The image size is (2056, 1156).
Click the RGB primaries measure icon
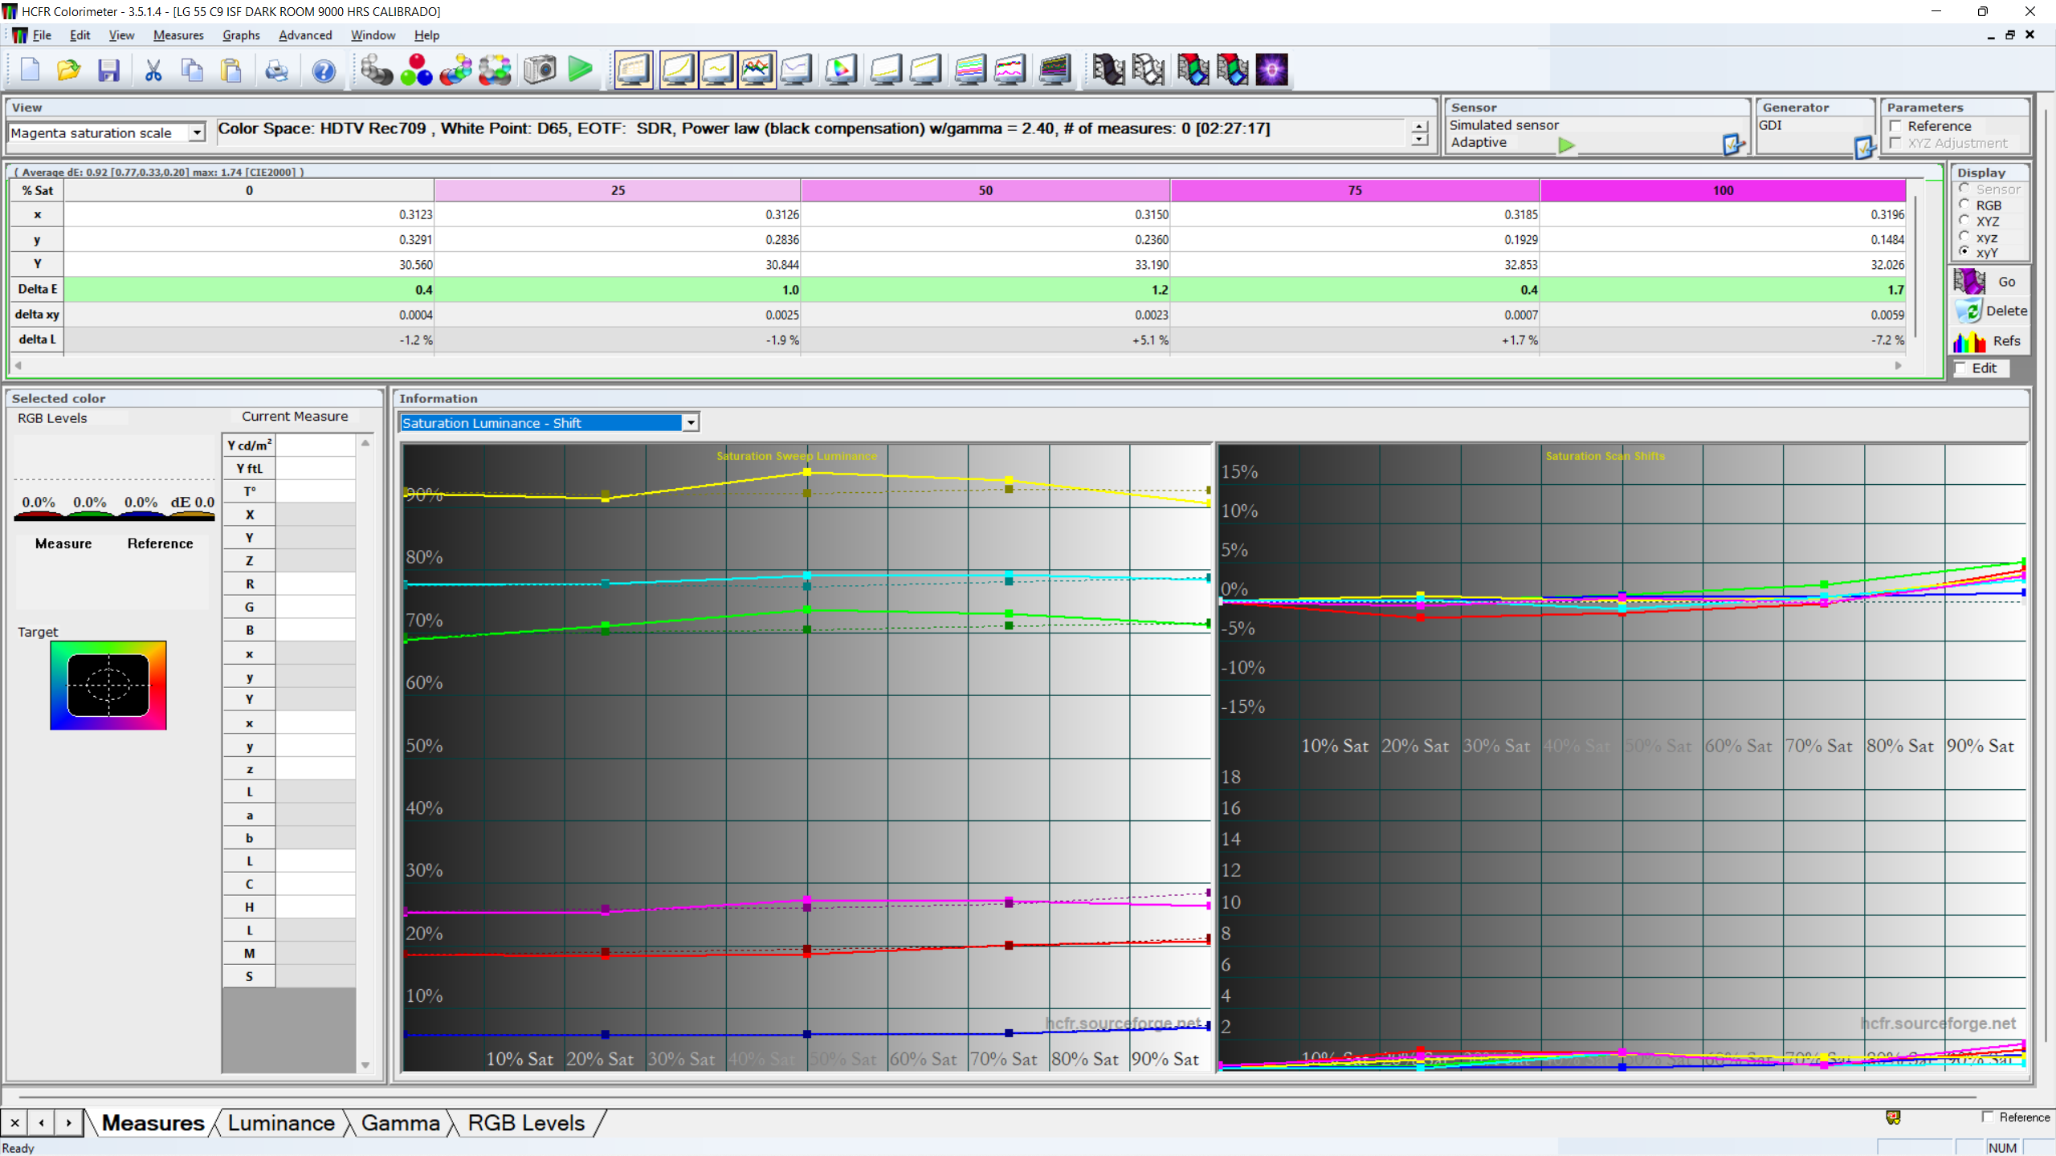point(416,71)
